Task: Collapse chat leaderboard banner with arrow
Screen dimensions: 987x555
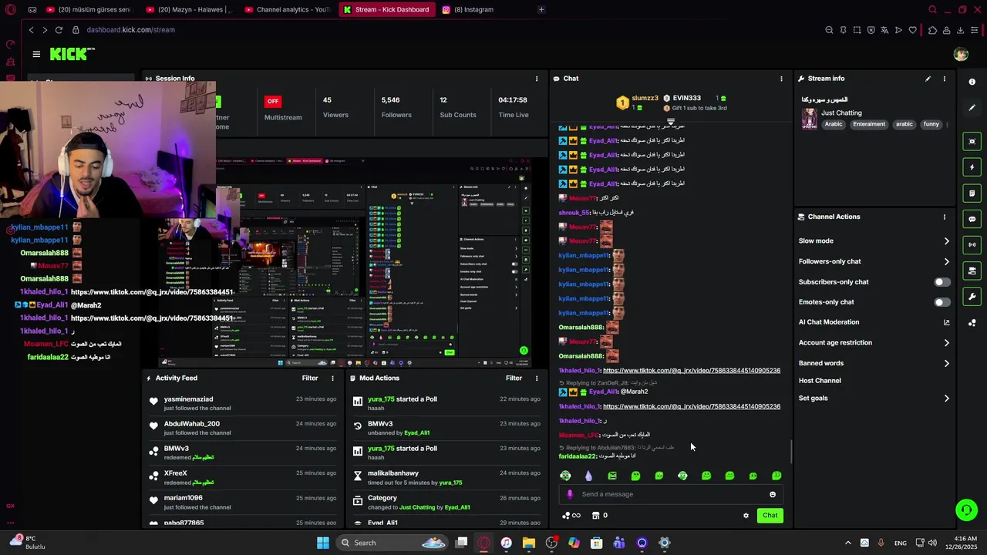Action: [671, 122]
